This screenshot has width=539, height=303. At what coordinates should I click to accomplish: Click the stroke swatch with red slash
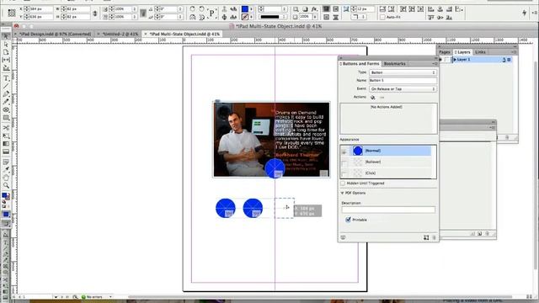(x=245, y=17)
